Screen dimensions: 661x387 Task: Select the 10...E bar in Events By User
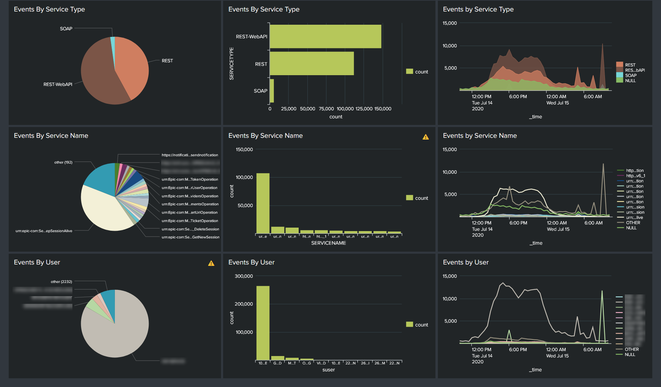263,323
